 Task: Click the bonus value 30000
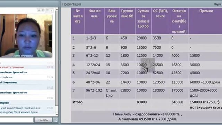tap(195, 65)
